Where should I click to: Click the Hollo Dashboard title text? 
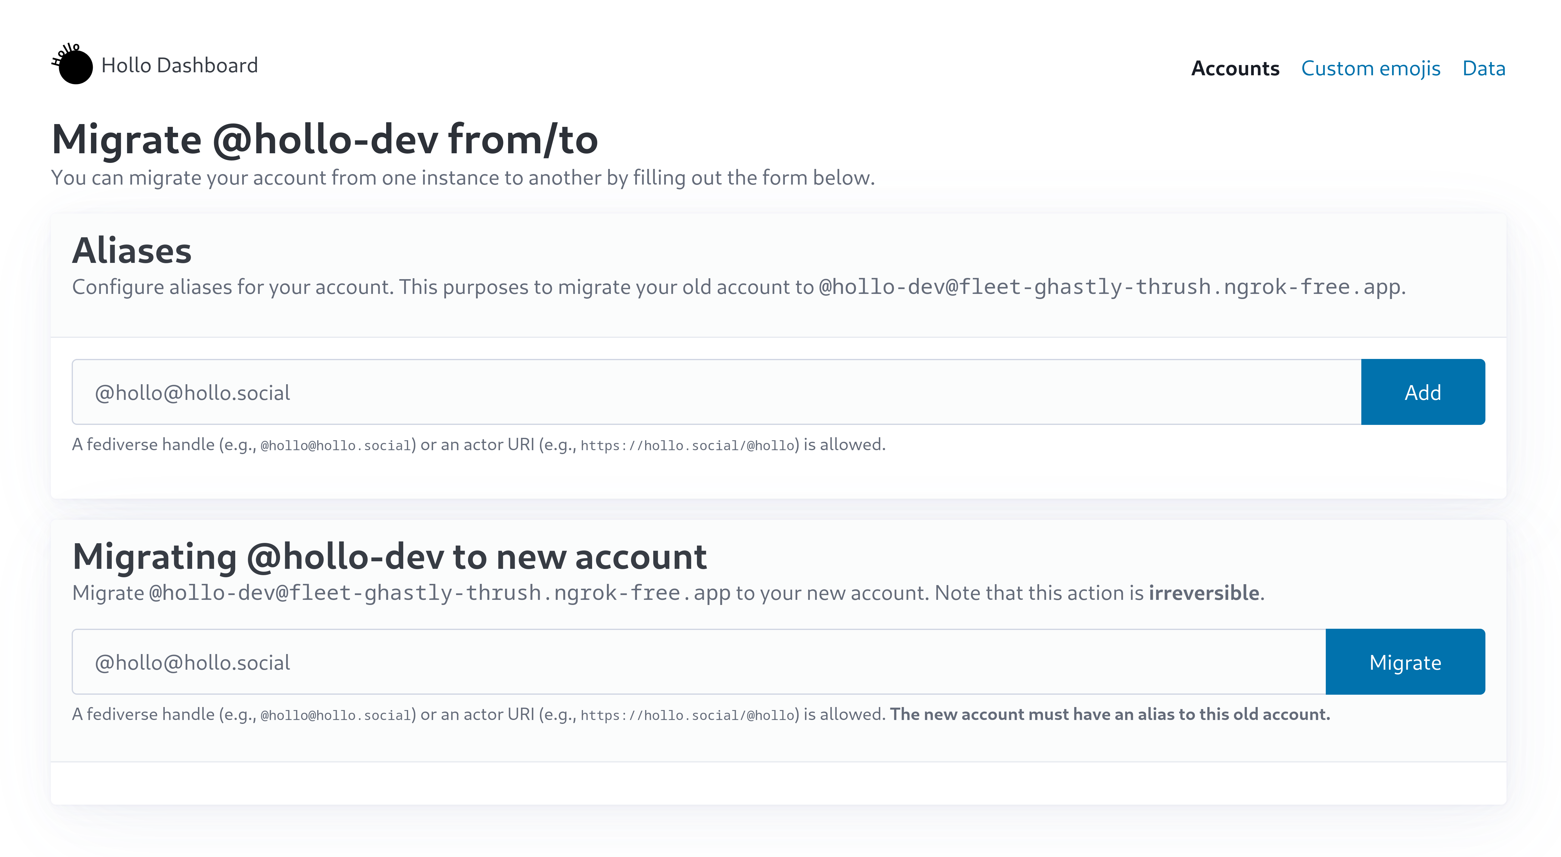180,65
